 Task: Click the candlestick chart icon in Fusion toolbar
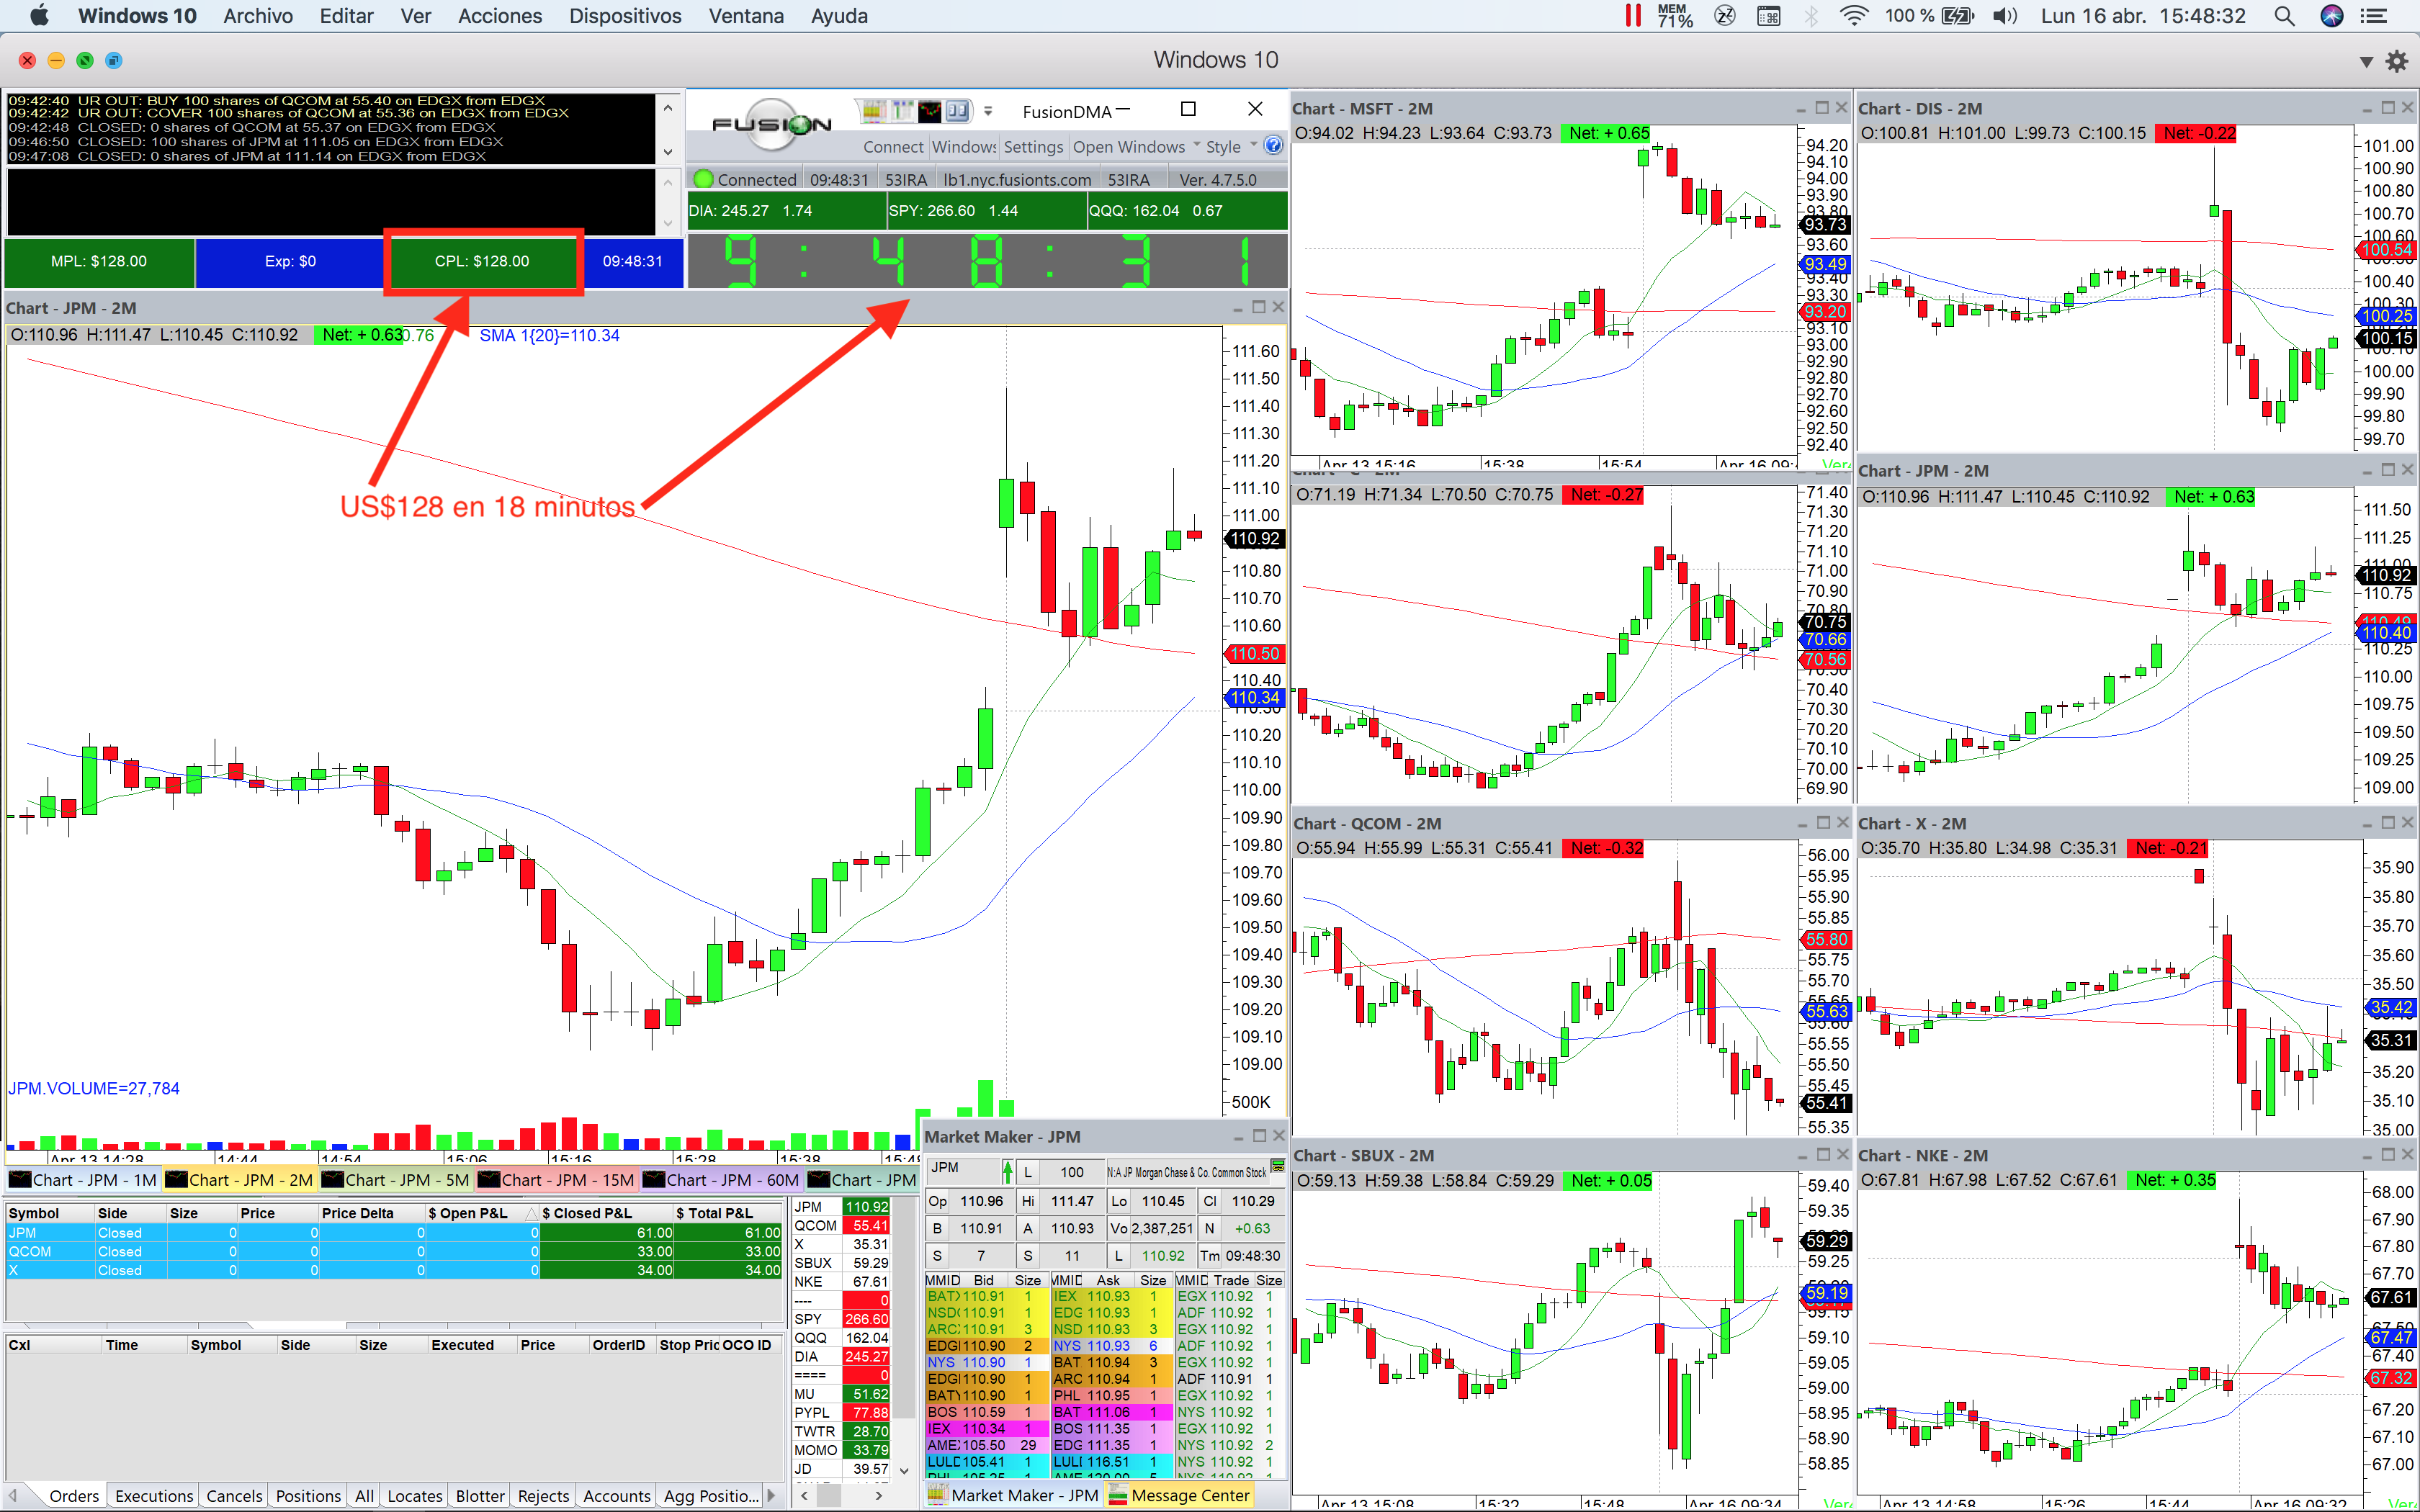[x=930, y=111]
